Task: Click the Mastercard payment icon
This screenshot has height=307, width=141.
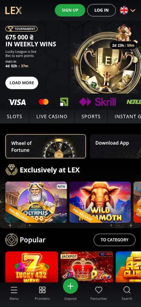Action: [x=44, y=102]
